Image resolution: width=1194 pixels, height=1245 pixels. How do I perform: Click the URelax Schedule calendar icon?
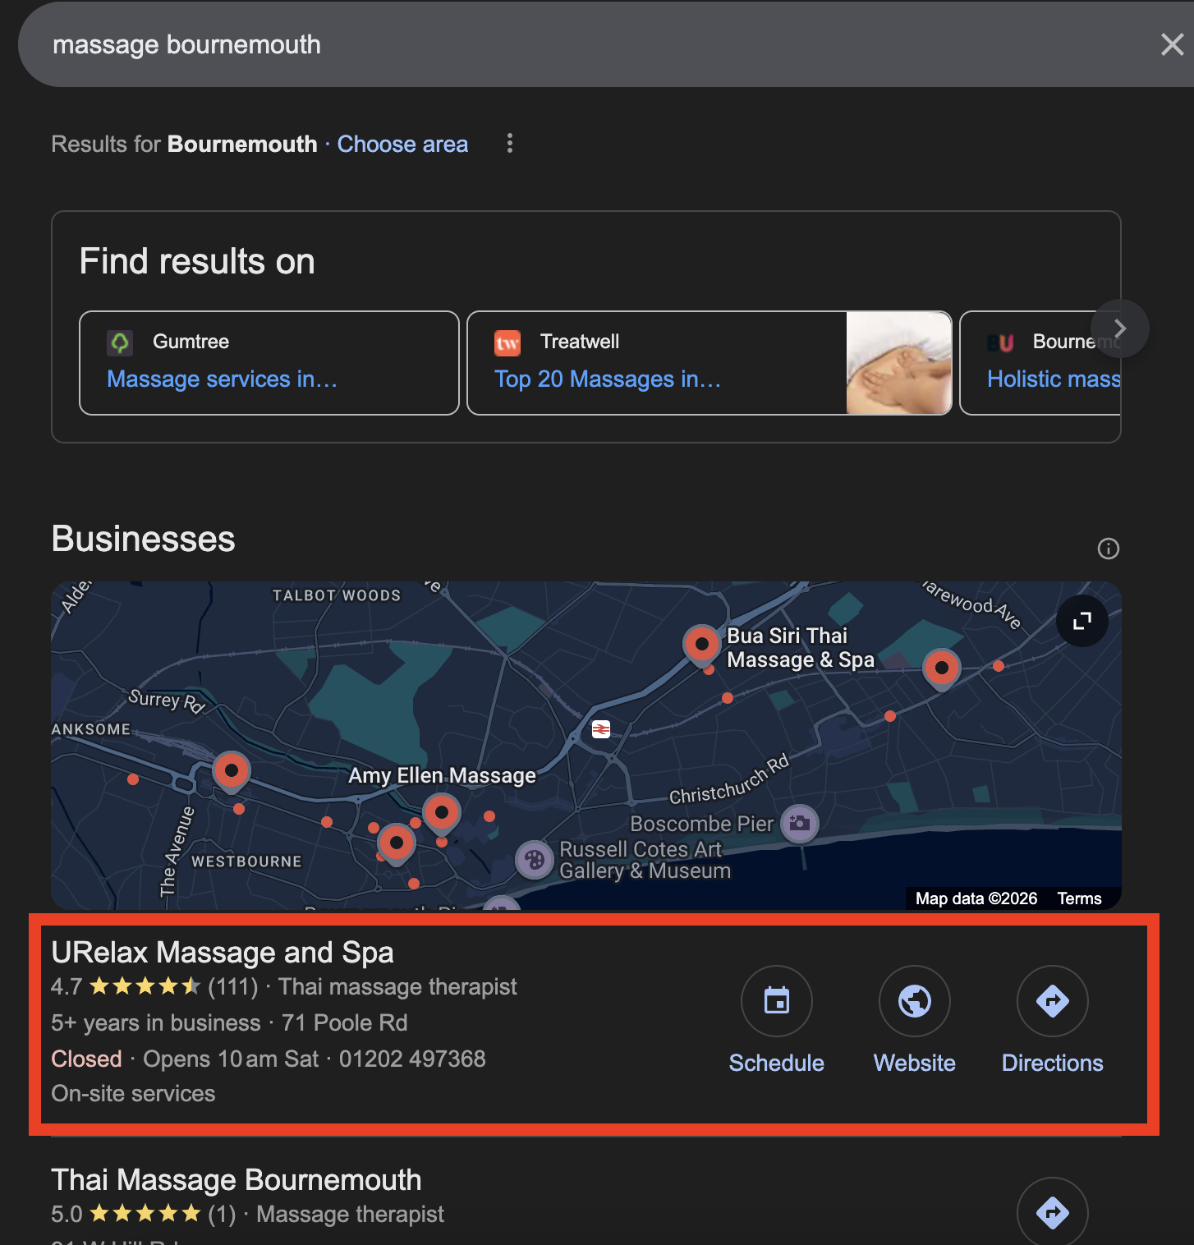777,1001
